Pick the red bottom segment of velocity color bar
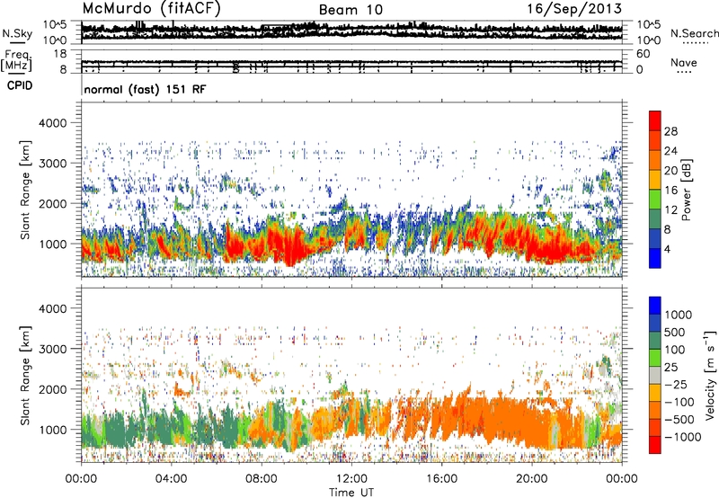The image size is (719, 498). [655, 445]
